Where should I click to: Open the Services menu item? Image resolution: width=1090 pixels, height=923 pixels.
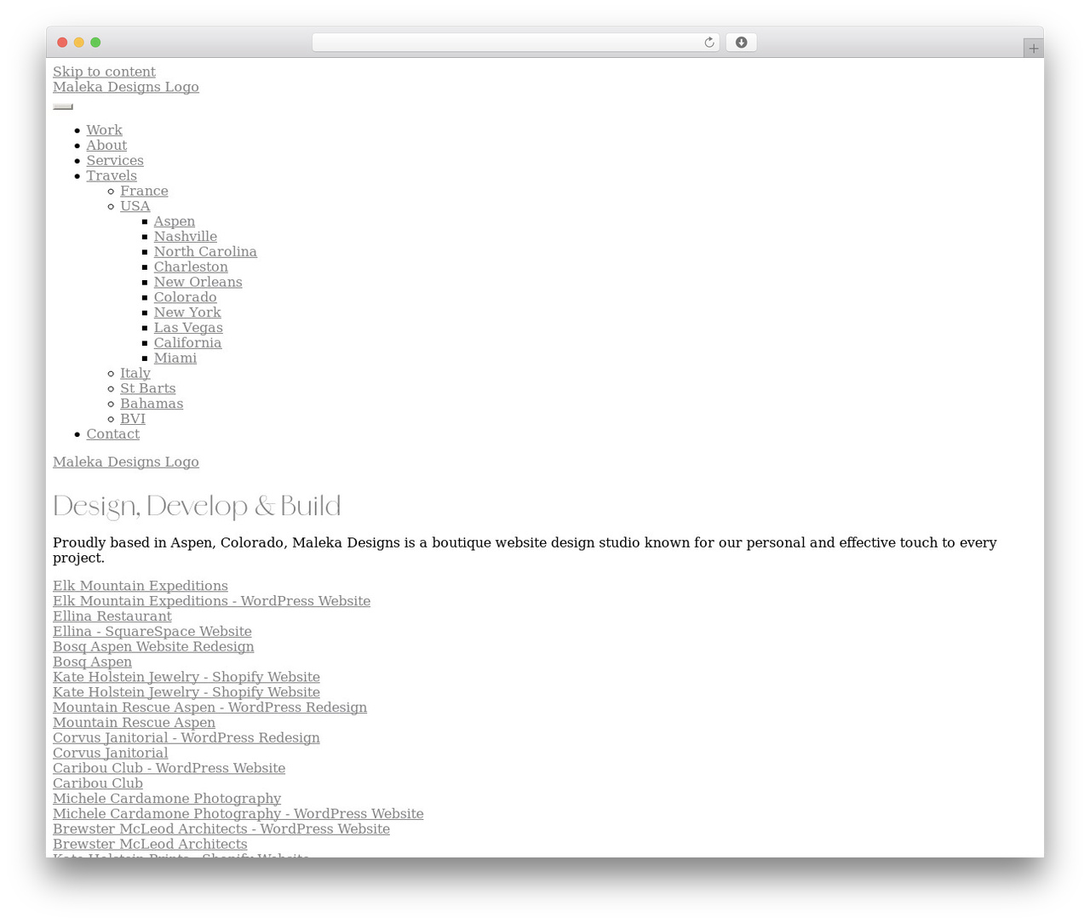pos(115,161)
